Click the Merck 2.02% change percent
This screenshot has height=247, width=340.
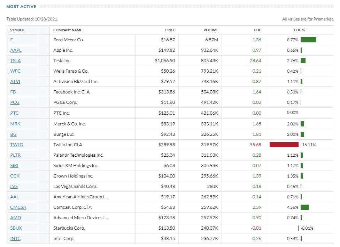293,124
